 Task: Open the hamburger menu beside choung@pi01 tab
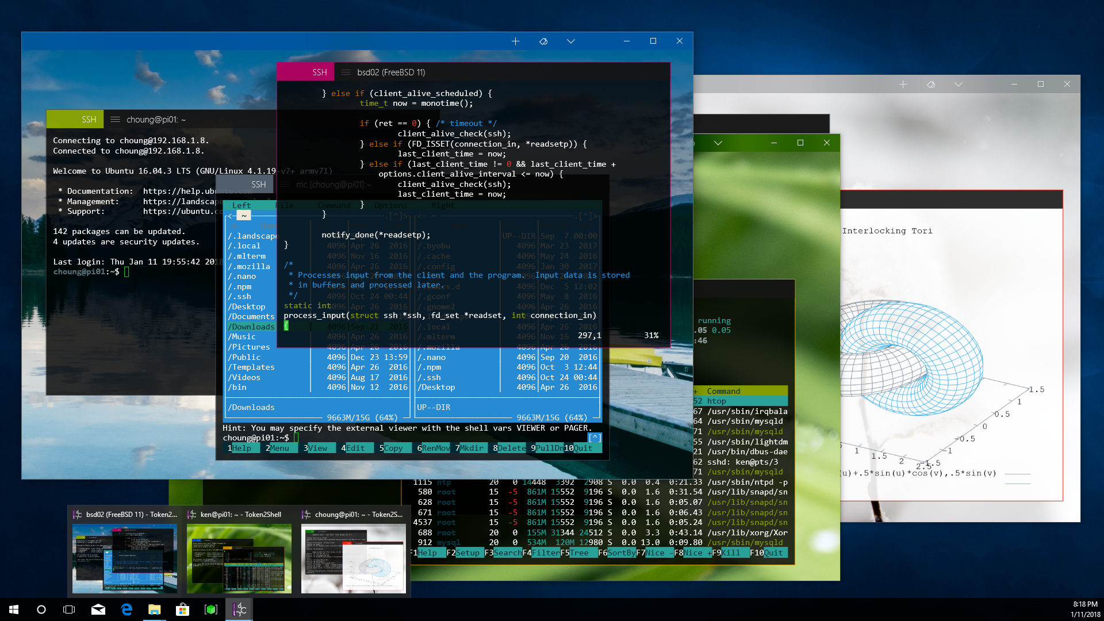coord(115,120)
